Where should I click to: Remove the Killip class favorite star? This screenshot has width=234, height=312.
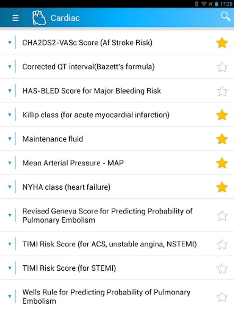point(222,115)
